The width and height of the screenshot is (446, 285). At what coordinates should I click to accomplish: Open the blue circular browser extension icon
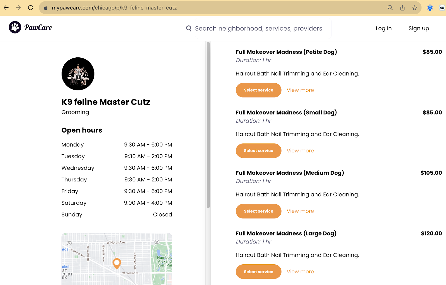(430, 8)
